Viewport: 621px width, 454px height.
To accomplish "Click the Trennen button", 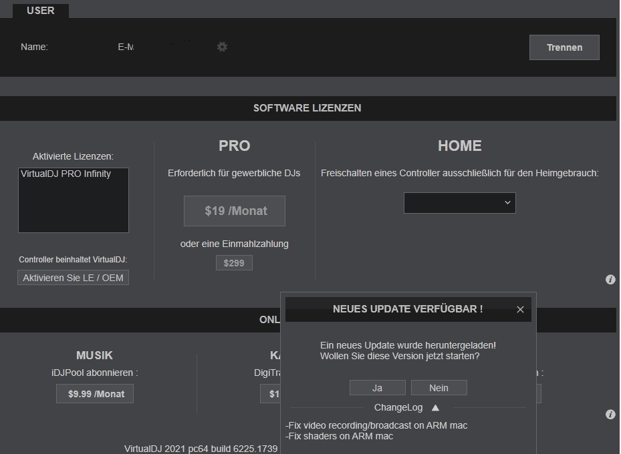I will coord(564,47).
